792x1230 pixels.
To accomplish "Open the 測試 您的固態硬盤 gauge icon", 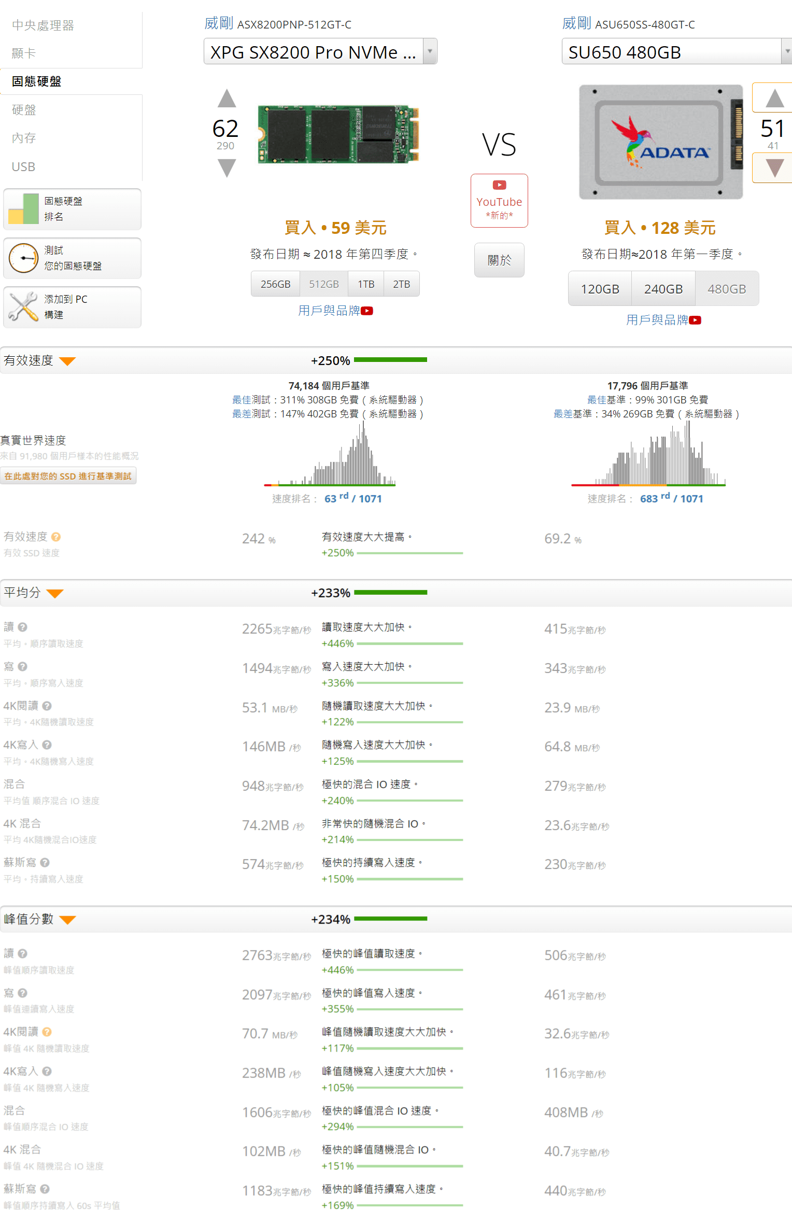I will 23,258.
